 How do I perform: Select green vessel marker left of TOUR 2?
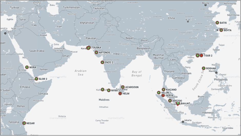pyautogui.click(x=198, y=55)
